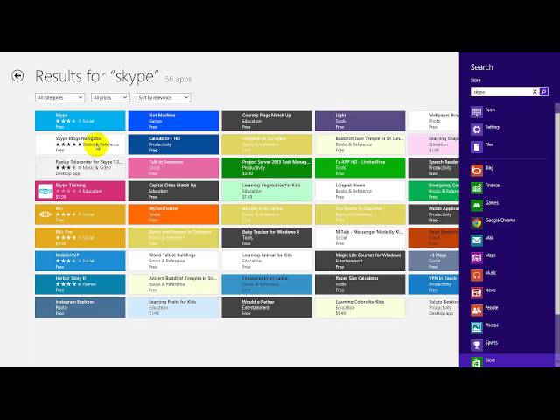Open the IM+ Pro app tile
This screenshot has height=420, width=560.
click(x=80, y=237)
